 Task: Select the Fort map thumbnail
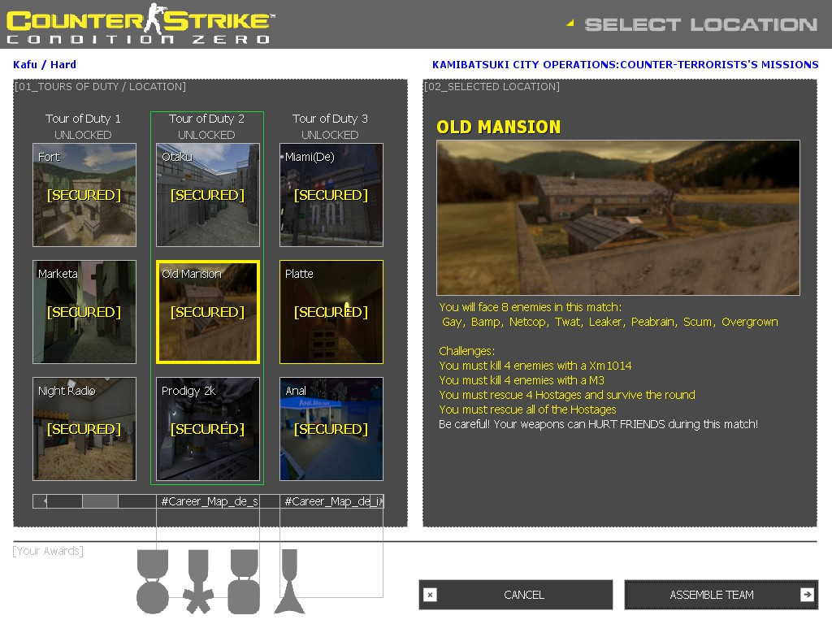84,195
